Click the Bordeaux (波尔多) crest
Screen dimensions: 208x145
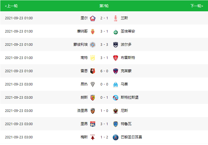(x=115, y=45)
